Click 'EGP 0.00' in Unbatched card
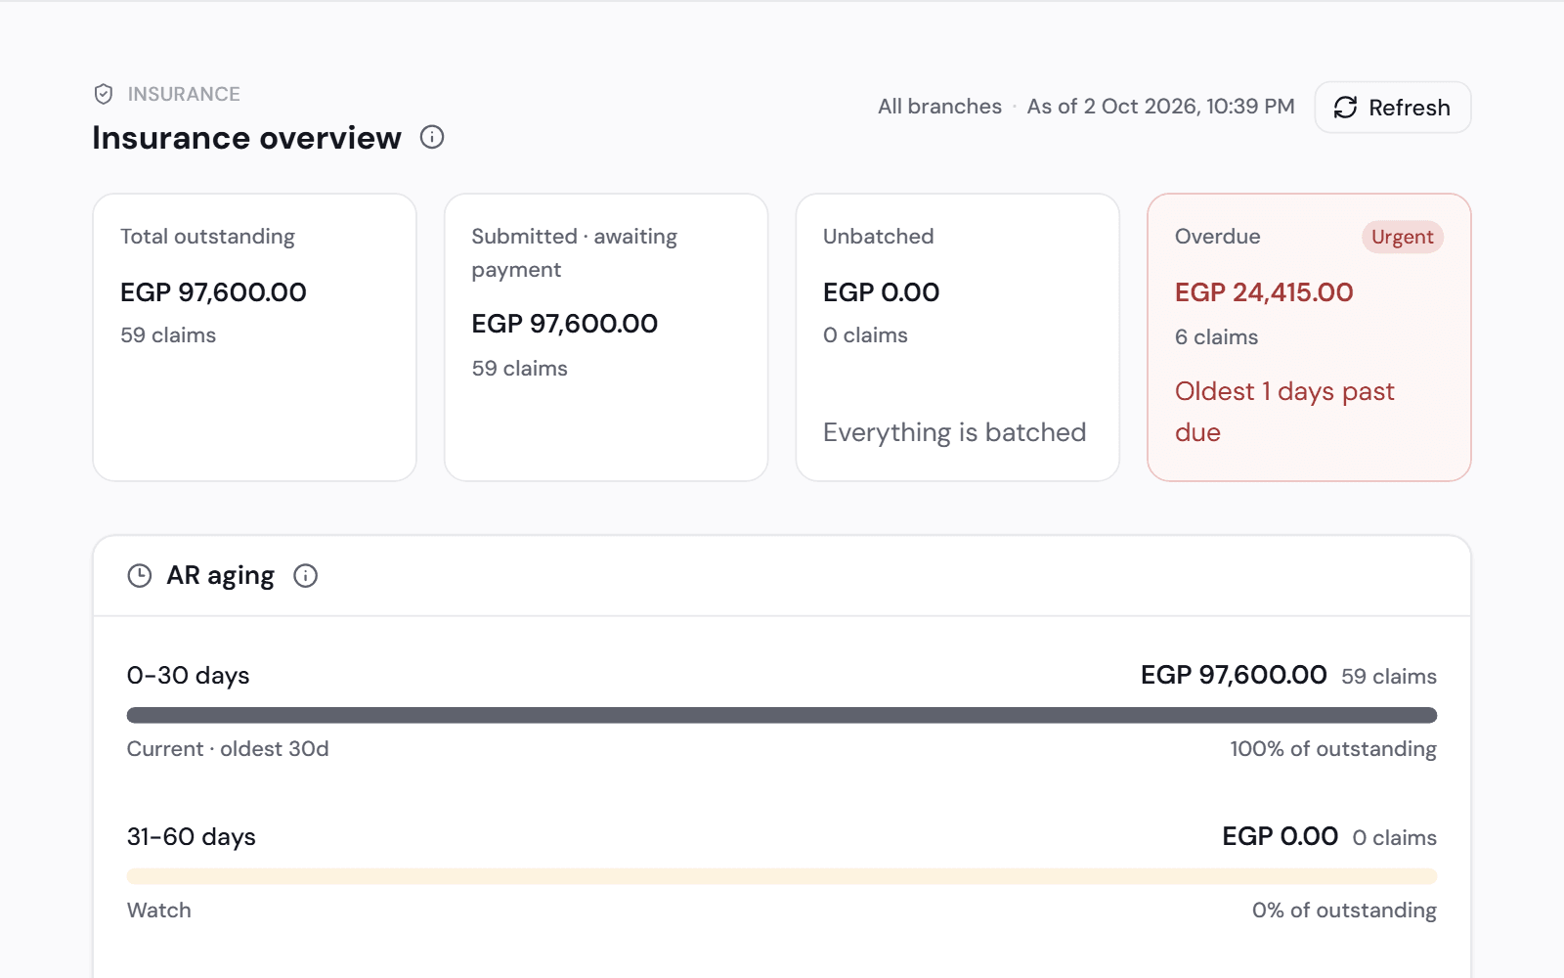 [x=881, y=292]
